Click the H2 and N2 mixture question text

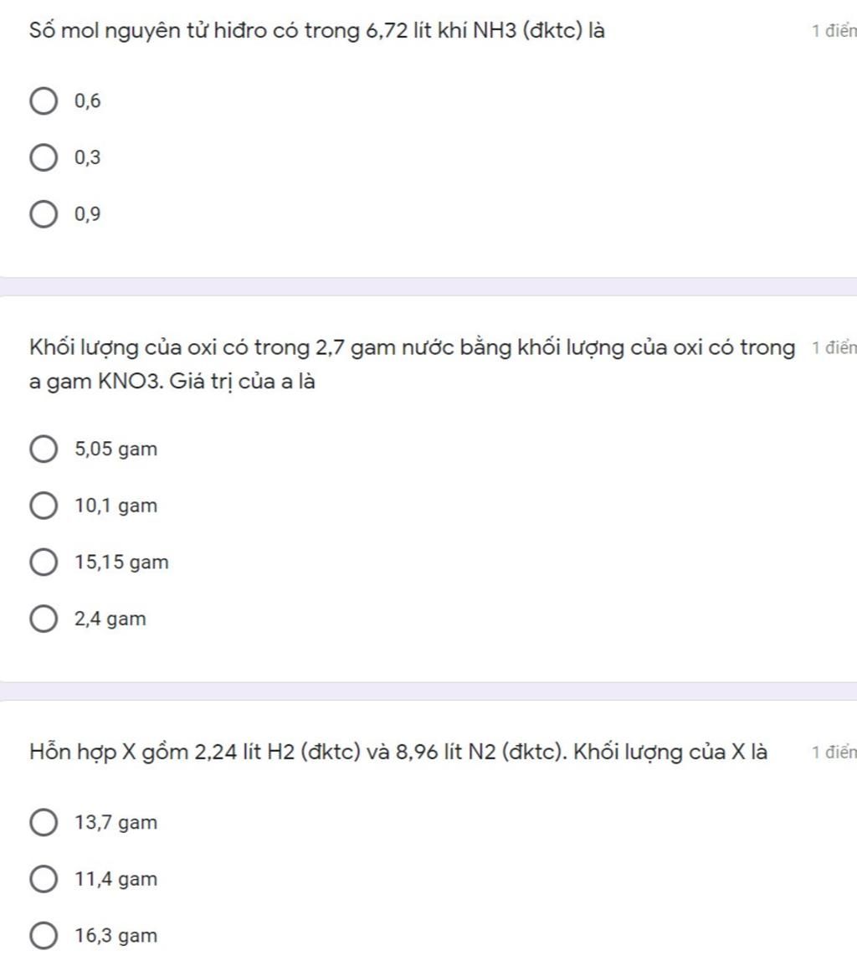[398, 752]
